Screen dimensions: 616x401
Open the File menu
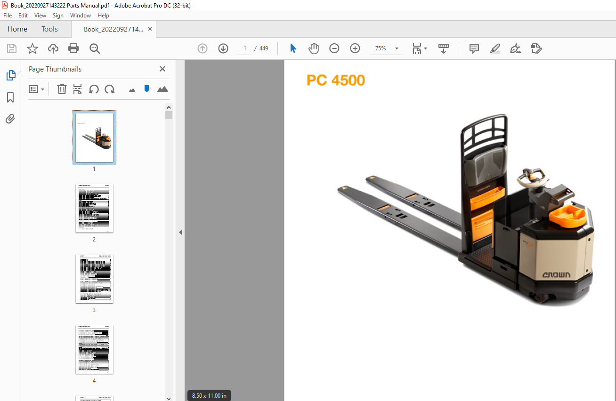tap(8, 16)
